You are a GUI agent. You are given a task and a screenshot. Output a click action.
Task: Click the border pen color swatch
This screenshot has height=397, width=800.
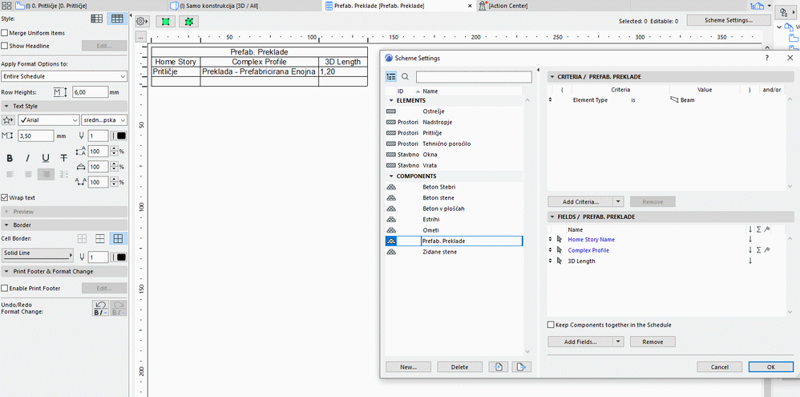click(119, 257)
